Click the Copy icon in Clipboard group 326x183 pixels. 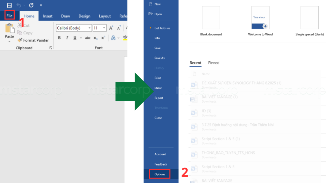pos(19,33)
